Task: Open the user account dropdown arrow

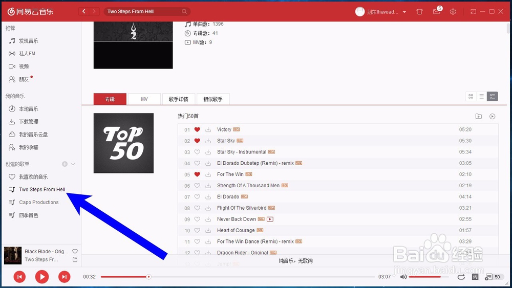Action: coord(404,12)
